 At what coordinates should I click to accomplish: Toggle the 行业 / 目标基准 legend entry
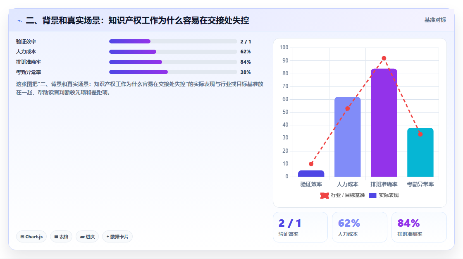(343, 195)
